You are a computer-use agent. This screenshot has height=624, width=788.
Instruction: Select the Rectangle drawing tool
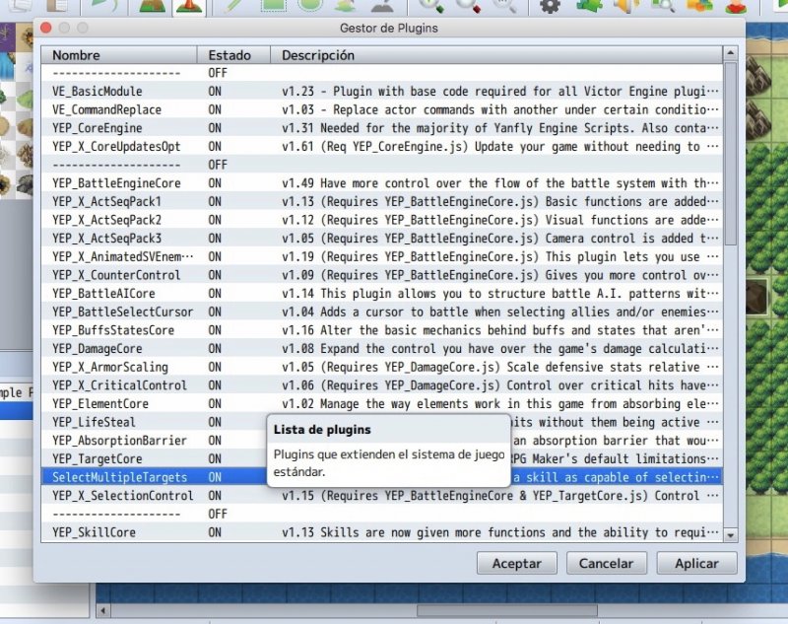(x=274, y=6)
